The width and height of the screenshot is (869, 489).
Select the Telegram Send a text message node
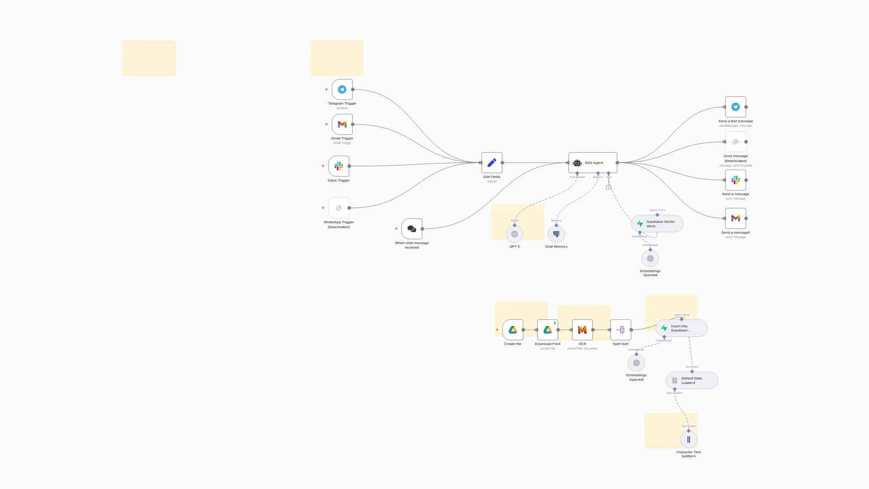click(x=735, y=107)
